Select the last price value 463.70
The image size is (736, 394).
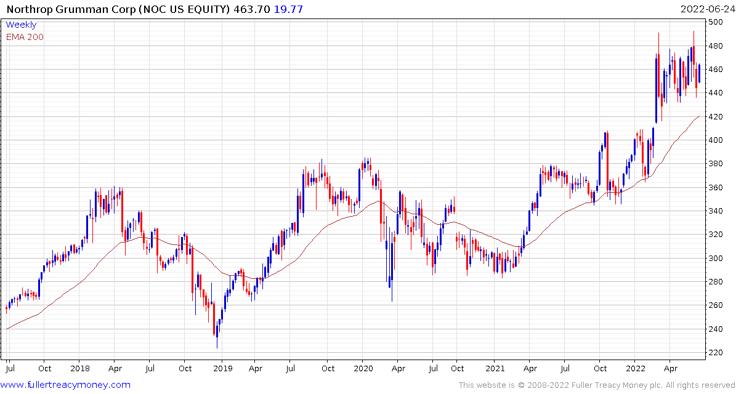(251, 9)
